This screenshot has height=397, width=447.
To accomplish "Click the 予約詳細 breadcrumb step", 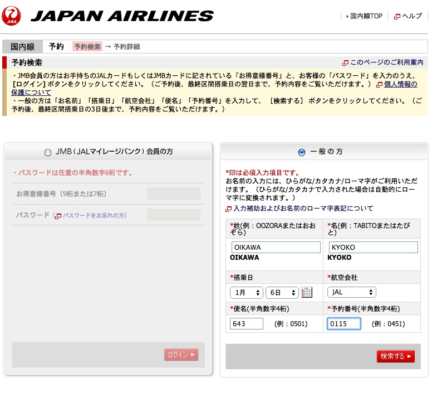I will (126, 46).
